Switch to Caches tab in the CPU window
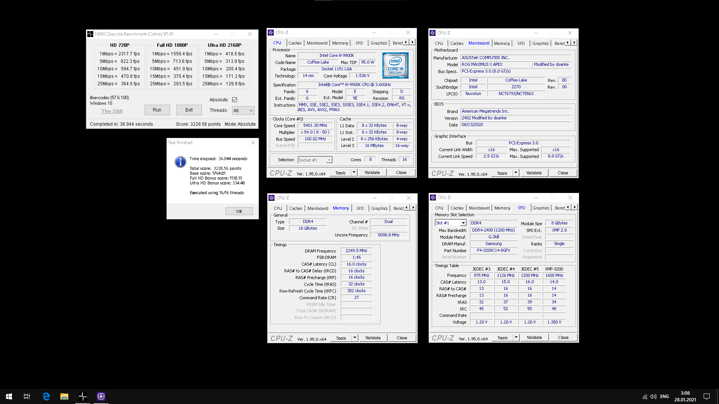 pos(295,43)
